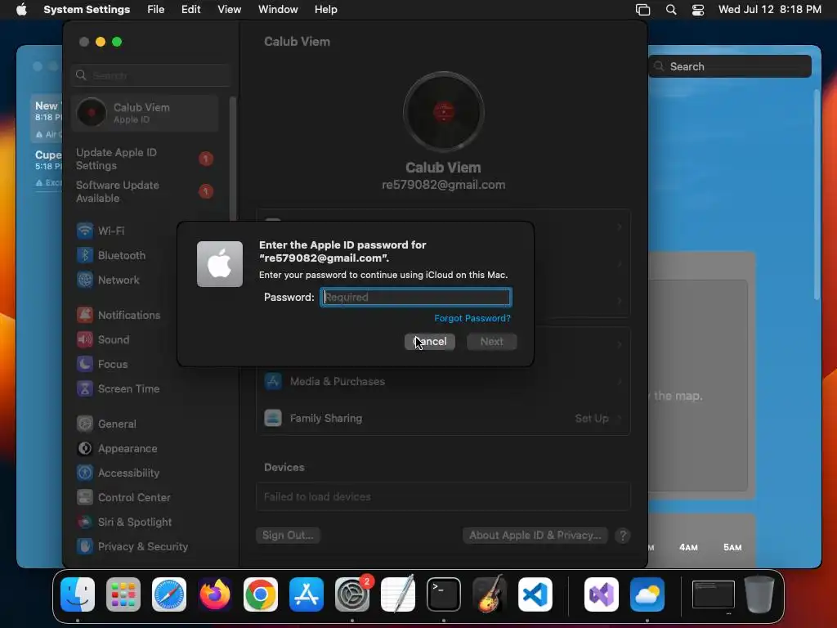The image size is (837, 628).
Task: Open Software Update Available notice
Action: point(145,191)
